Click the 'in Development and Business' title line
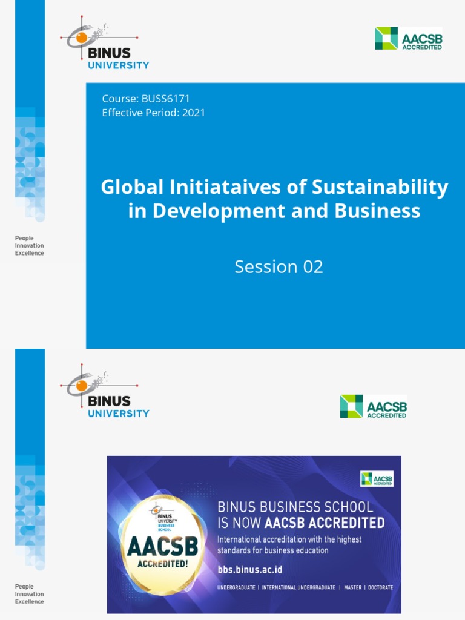This screenshot has width=465, height=620. 274,210
